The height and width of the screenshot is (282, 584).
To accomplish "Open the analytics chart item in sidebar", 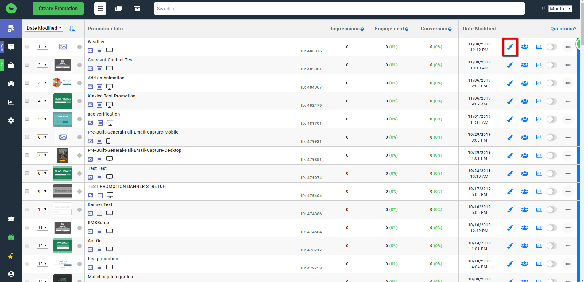I will click(11, 102).
